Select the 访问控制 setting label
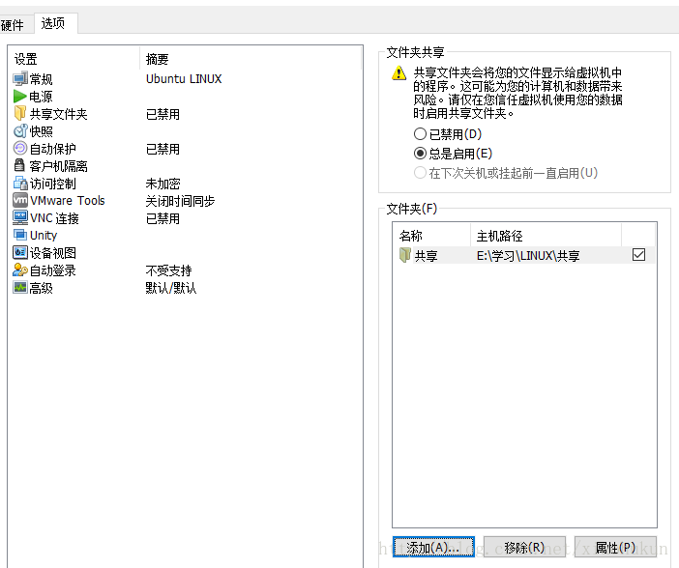679x568 pixels. click(53, 184)
